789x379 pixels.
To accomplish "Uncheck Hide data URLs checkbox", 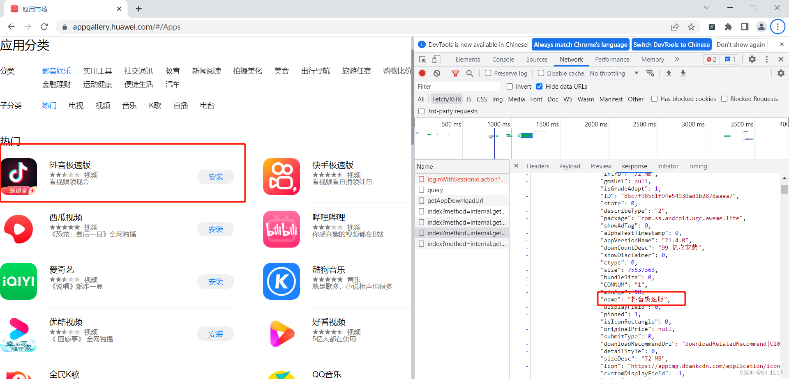I will click(x=540, y=87).
